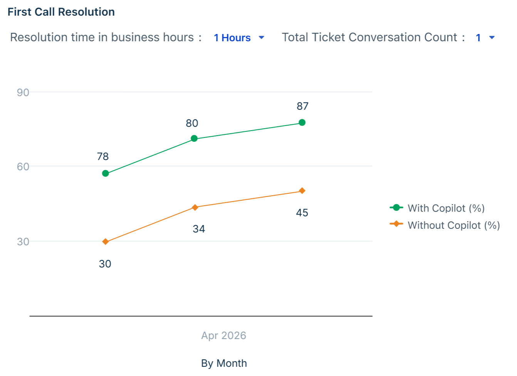
Task: Select the green data point labeled 80
Action: (x=194, y=139)
